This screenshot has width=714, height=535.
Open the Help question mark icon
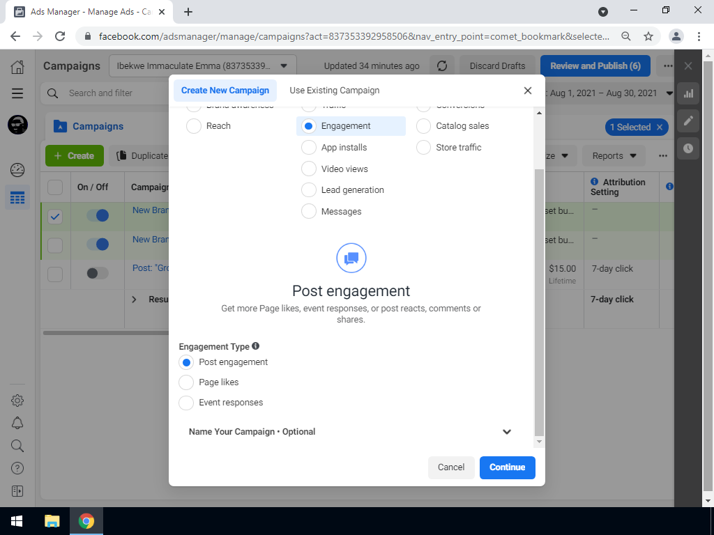coord(17,468)
